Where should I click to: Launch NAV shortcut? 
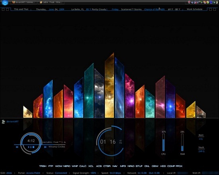(x=115, y=166)
